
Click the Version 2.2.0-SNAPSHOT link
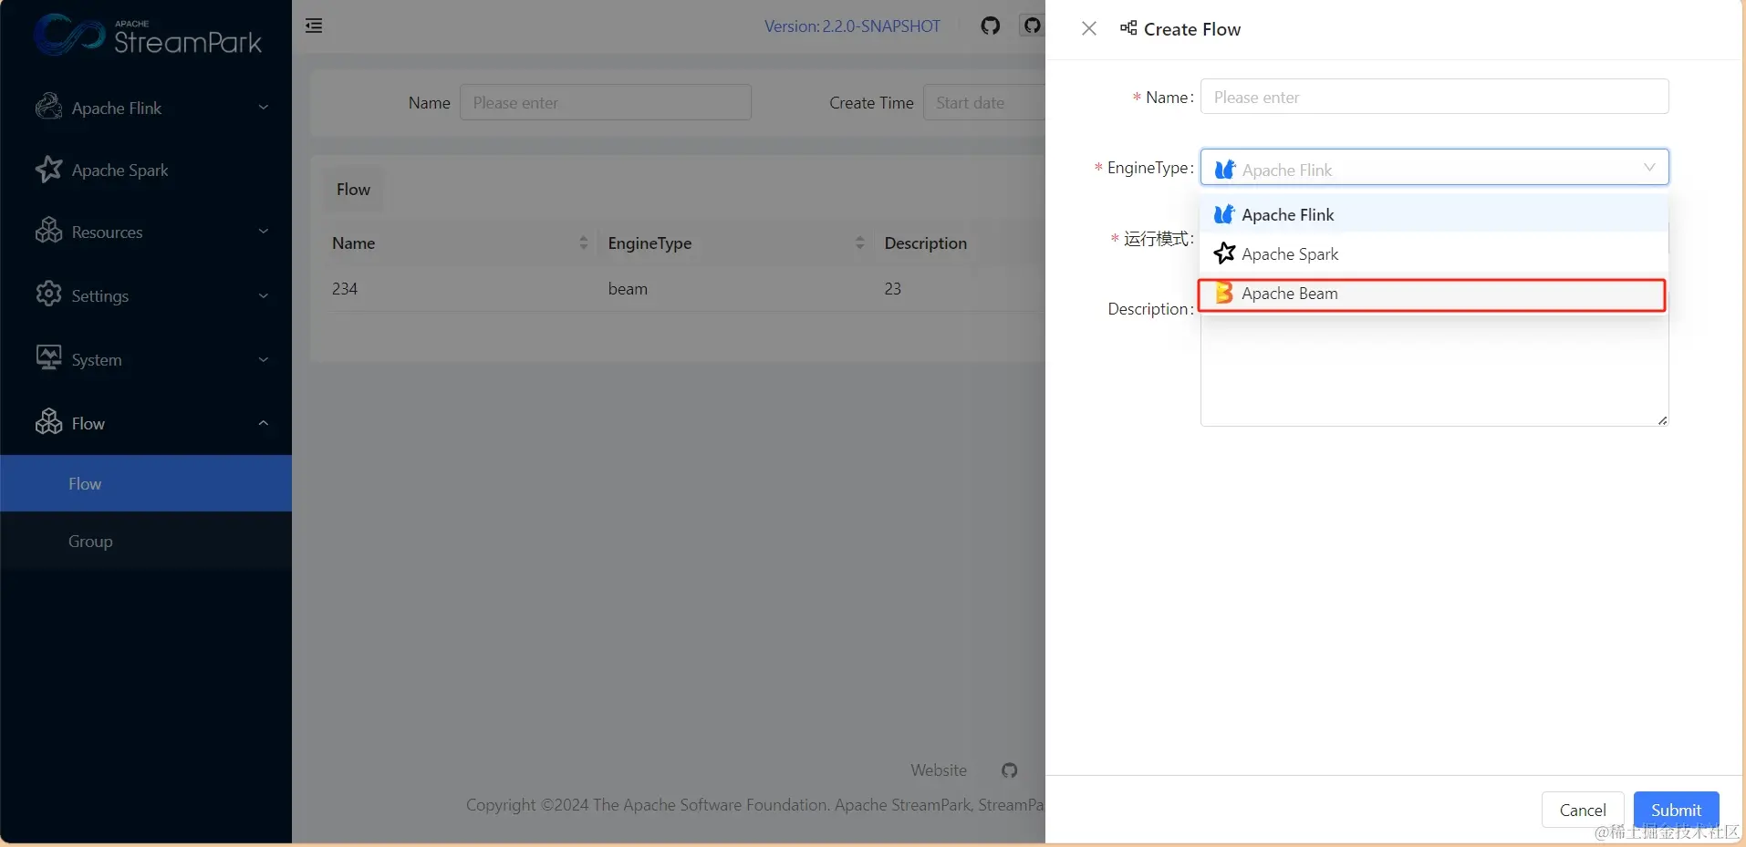852,26
